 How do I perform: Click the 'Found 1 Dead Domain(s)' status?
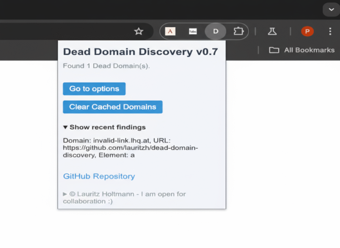pos(106,66)
